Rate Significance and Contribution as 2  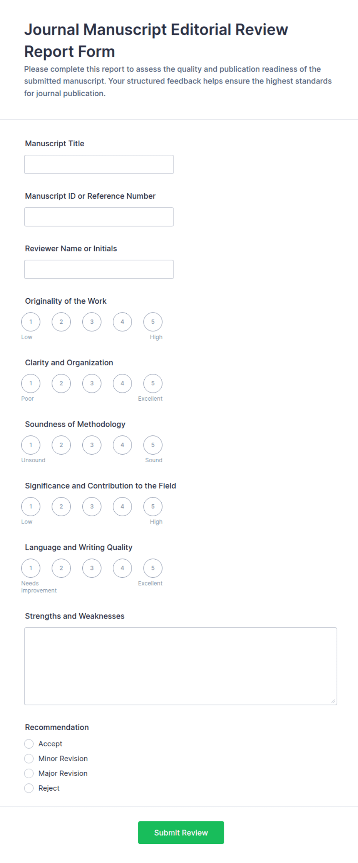point(61,507)
